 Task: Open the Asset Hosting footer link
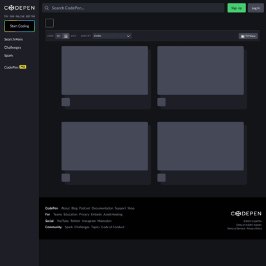(x=113, y=214)
